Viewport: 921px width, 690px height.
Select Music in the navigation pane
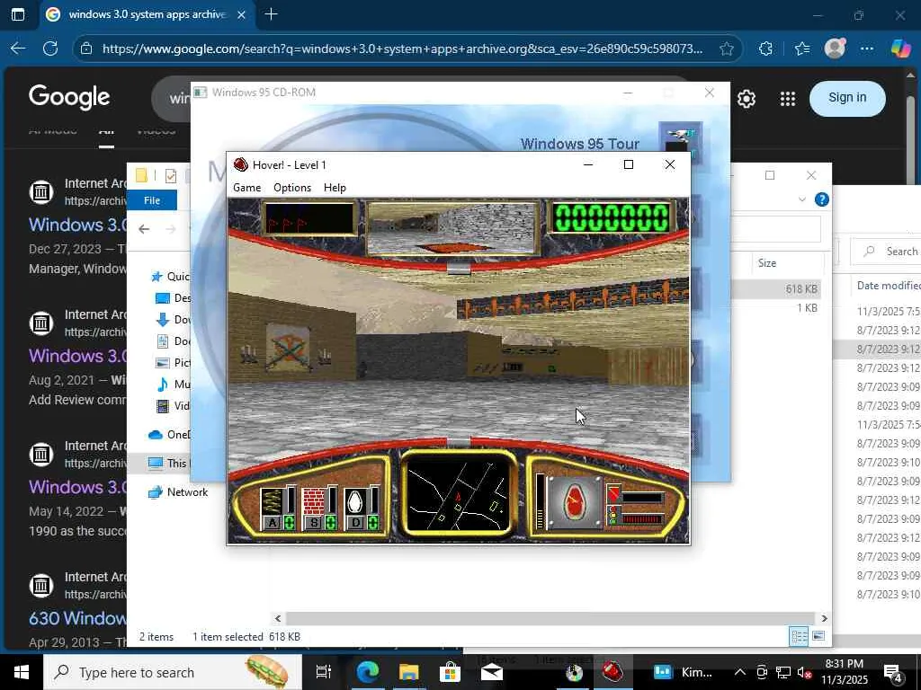174,385
